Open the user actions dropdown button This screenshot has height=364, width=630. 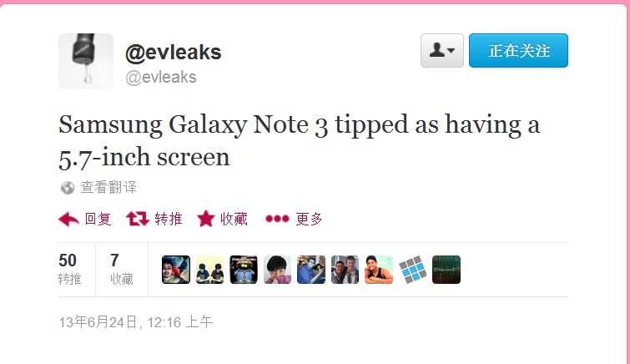442,51
